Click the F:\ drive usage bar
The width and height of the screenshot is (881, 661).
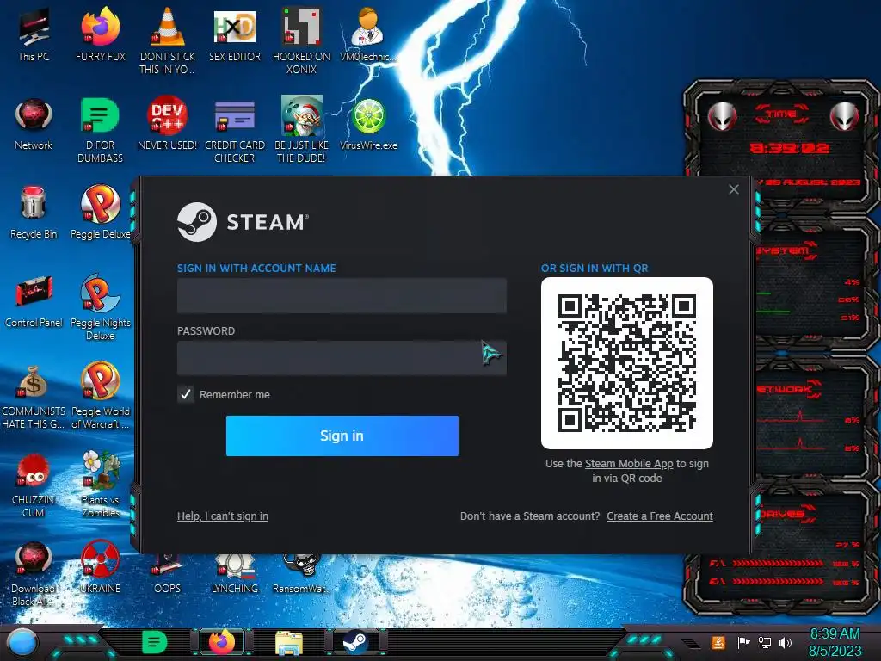pos(778,563)
